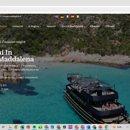The width and height of the screenshot is (130, 130).
Task: Select the German flag language icon
Action: point(62,17)
